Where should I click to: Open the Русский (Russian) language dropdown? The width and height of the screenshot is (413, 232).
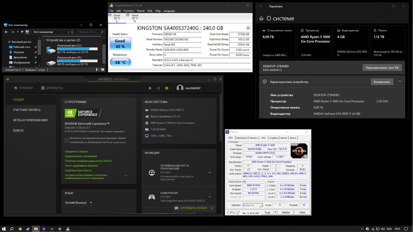(x=78, y=203)
